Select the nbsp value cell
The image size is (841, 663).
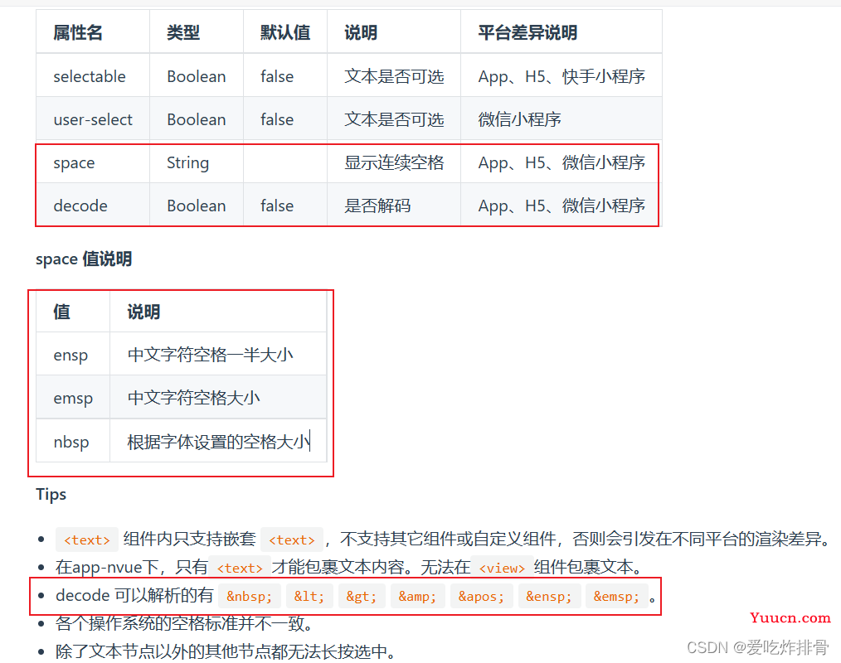pos(71,442)
